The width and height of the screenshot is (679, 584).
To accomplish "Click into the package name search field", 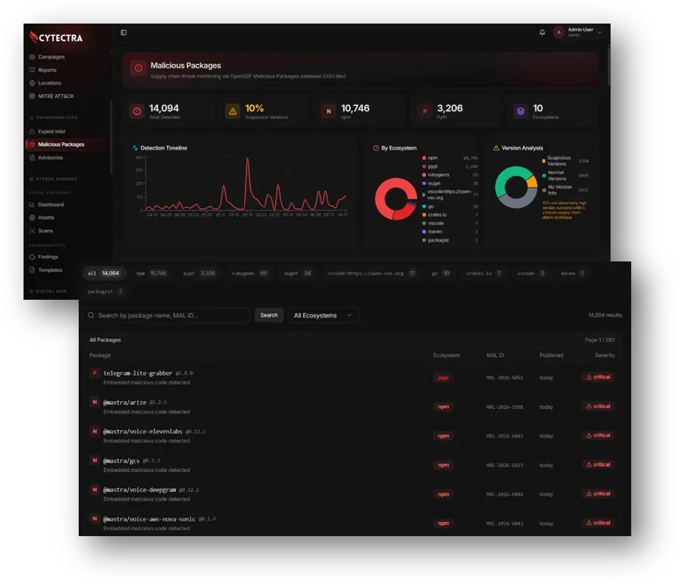I will pyautogui.click(x=167, y=315).
